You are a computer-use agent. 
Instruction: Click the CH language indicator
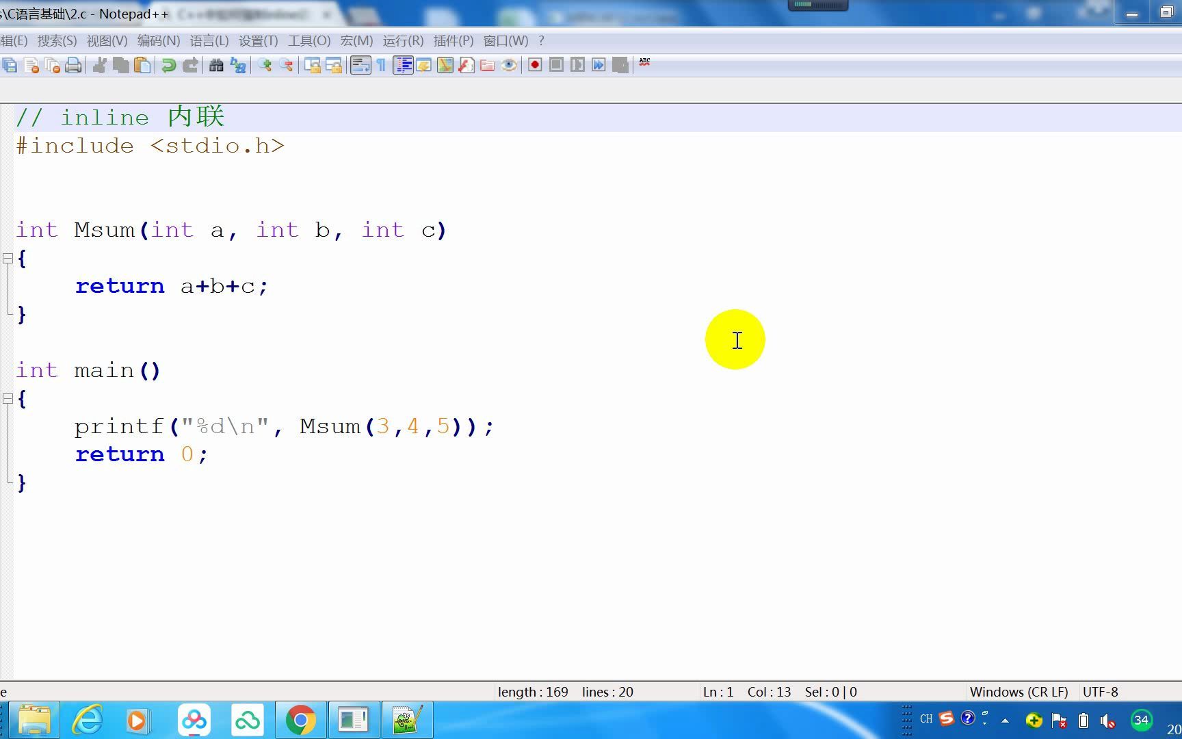tap(926, 718)
